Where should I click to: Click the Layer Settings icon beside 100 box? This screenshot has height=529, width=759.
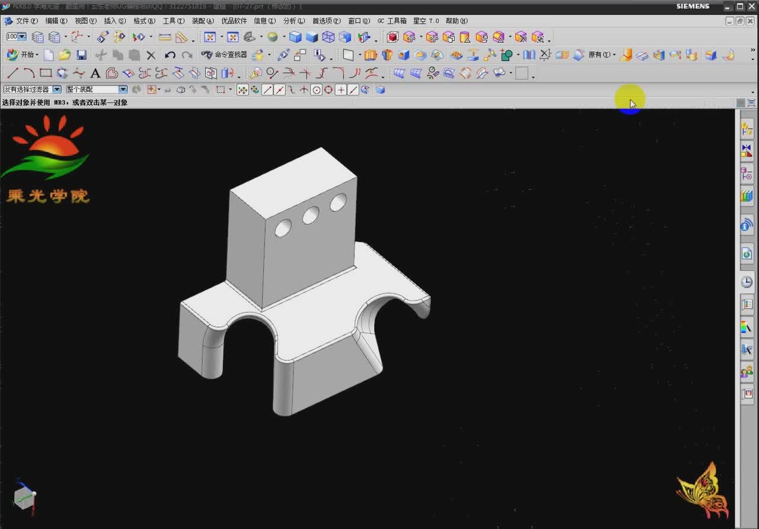[x=37, y=37]
